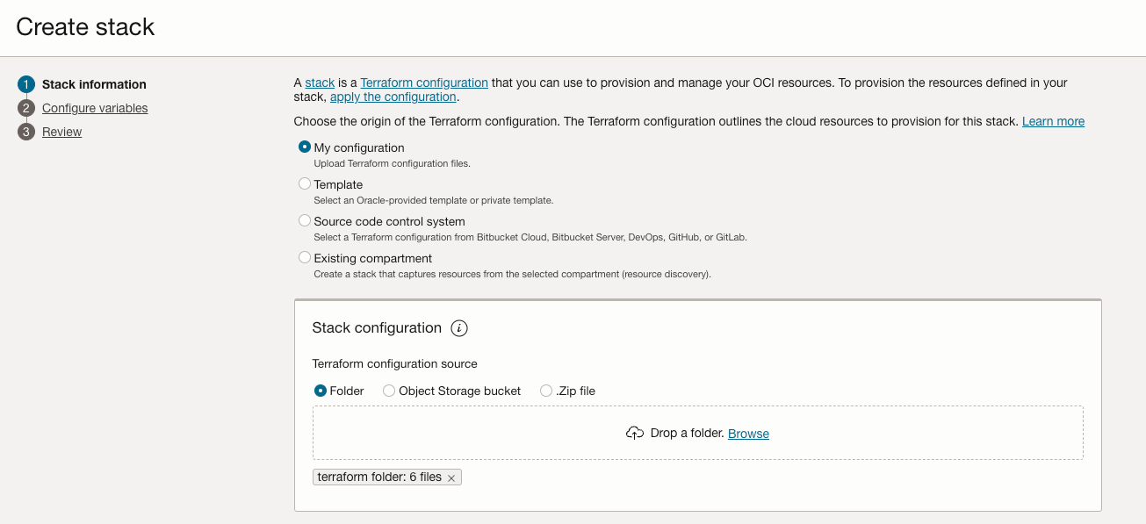The image size is (1146, 524).
Task: Open the Learn more link
Action: (x=1053, y=121)
